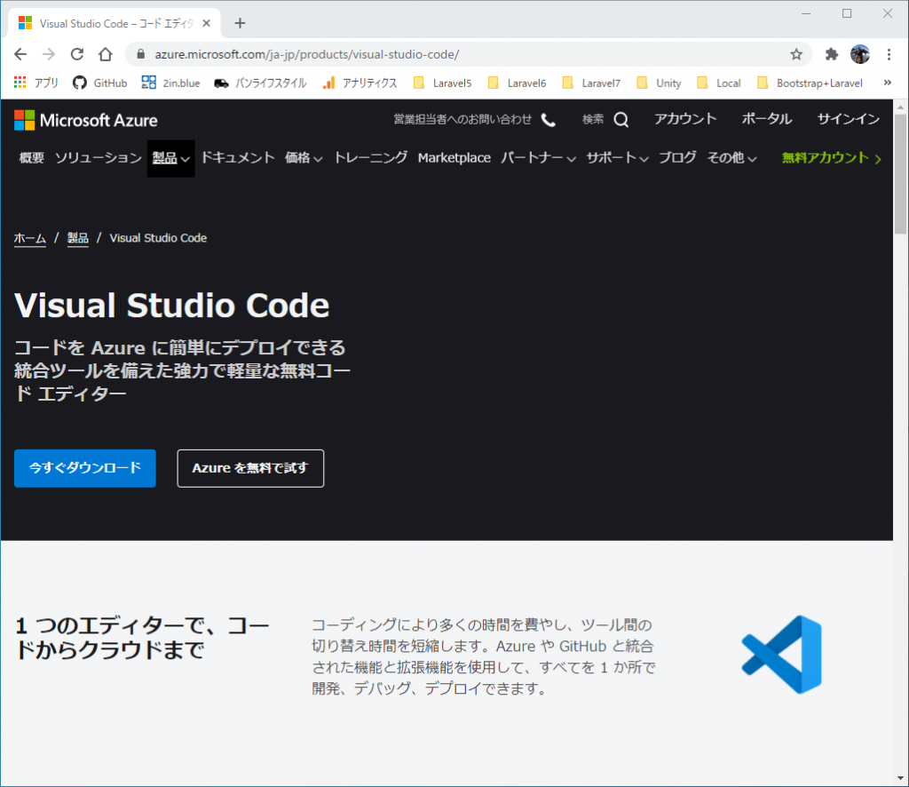Show hidden bookmarks with the overflow chevron
The image size is (909, 787).
tap(887, 83)
